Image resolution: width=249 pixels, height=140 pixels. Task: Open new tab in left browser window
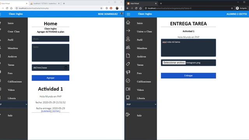64,3
